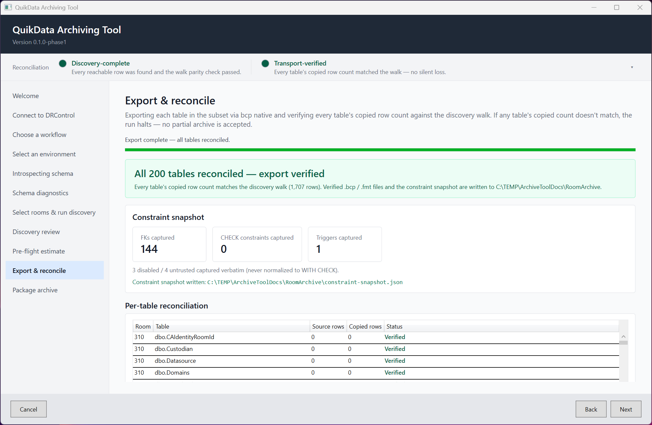Select Export & reconcile sidebar item
Screen dimensions: 652x425
click(55, 271)
